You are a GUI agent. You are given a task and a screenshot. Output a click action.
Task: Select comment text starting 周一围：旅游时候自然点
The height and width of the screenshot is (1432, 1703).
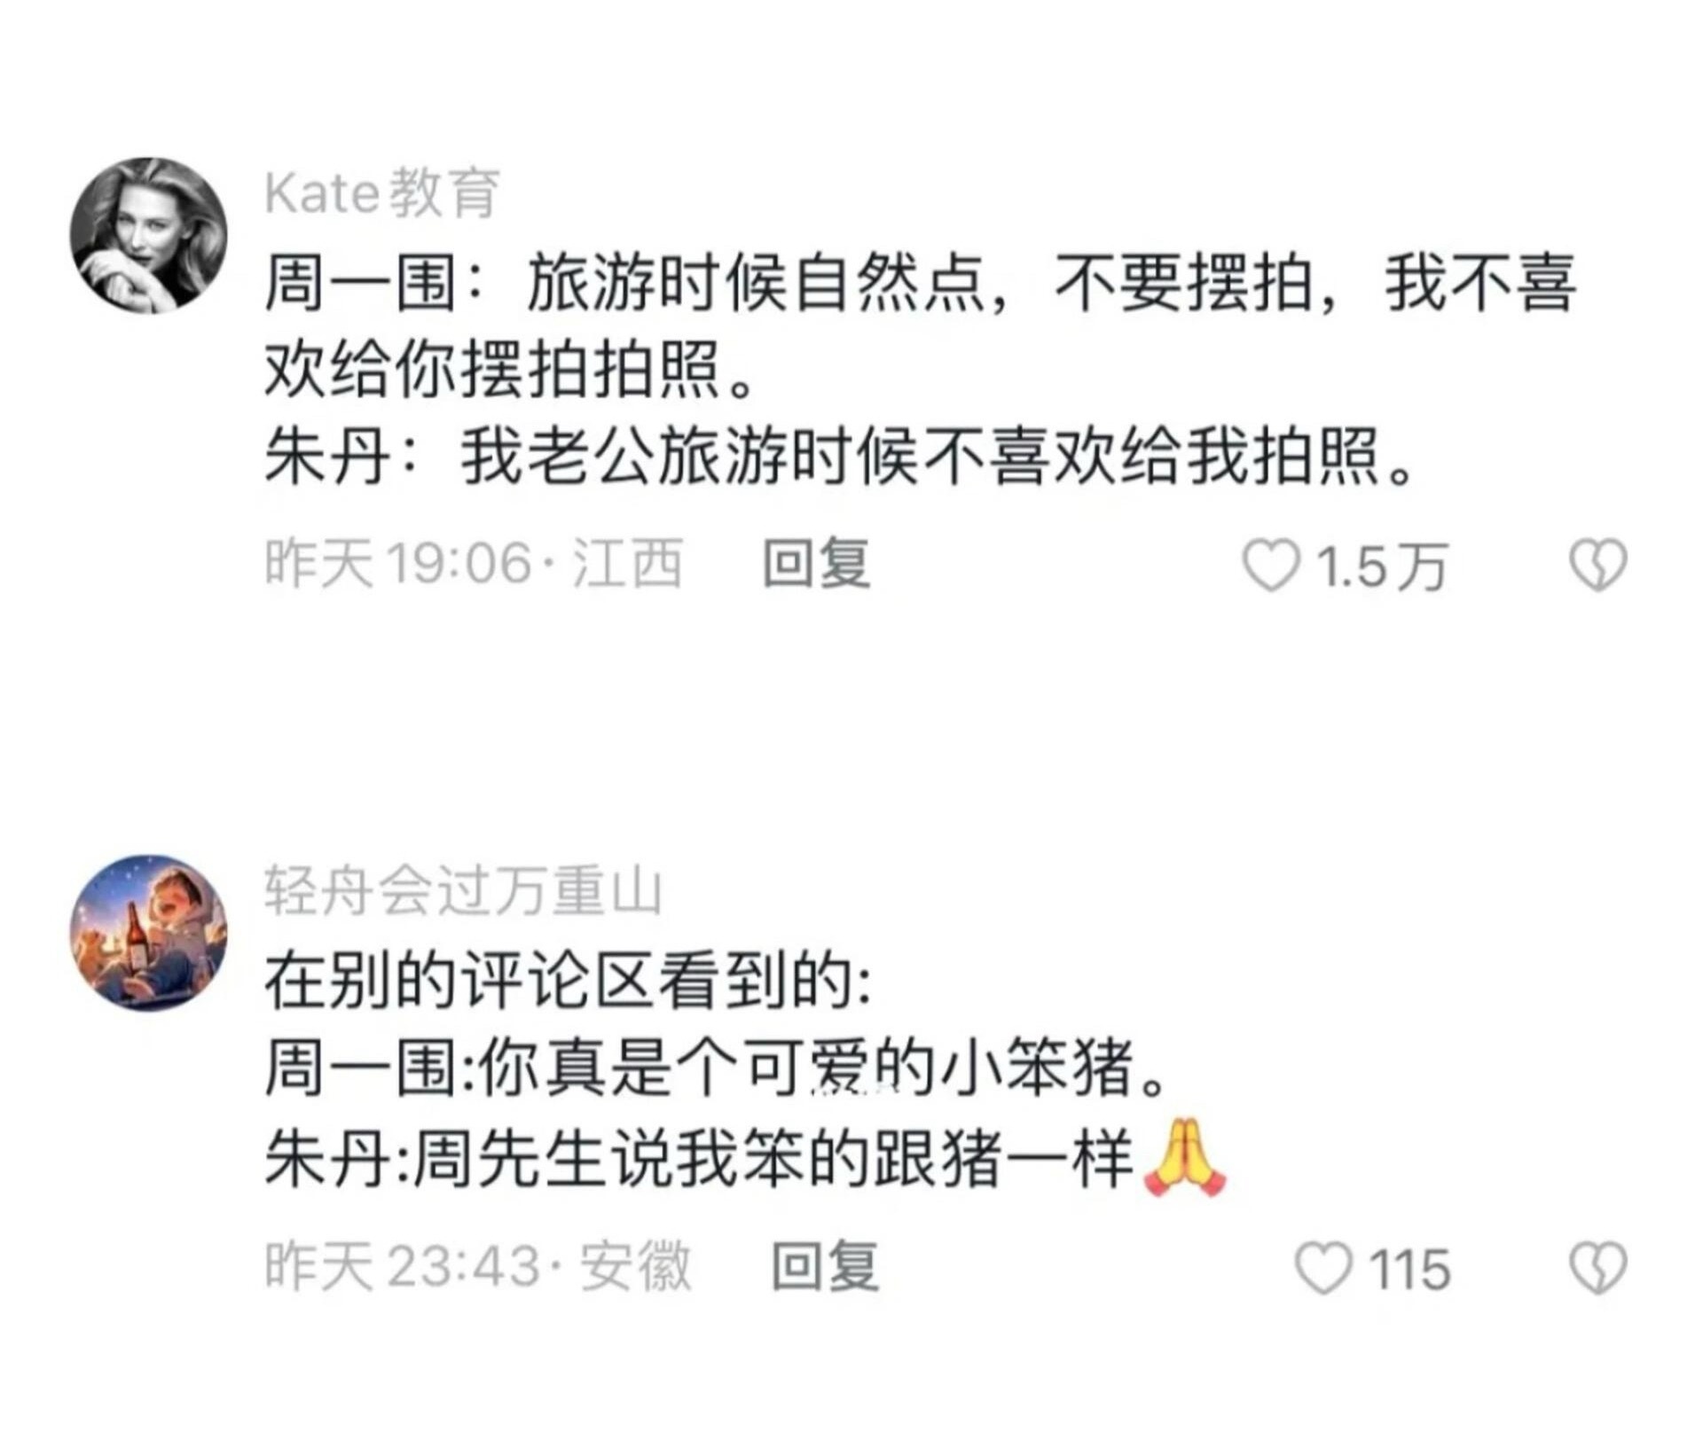coord(921,326)
